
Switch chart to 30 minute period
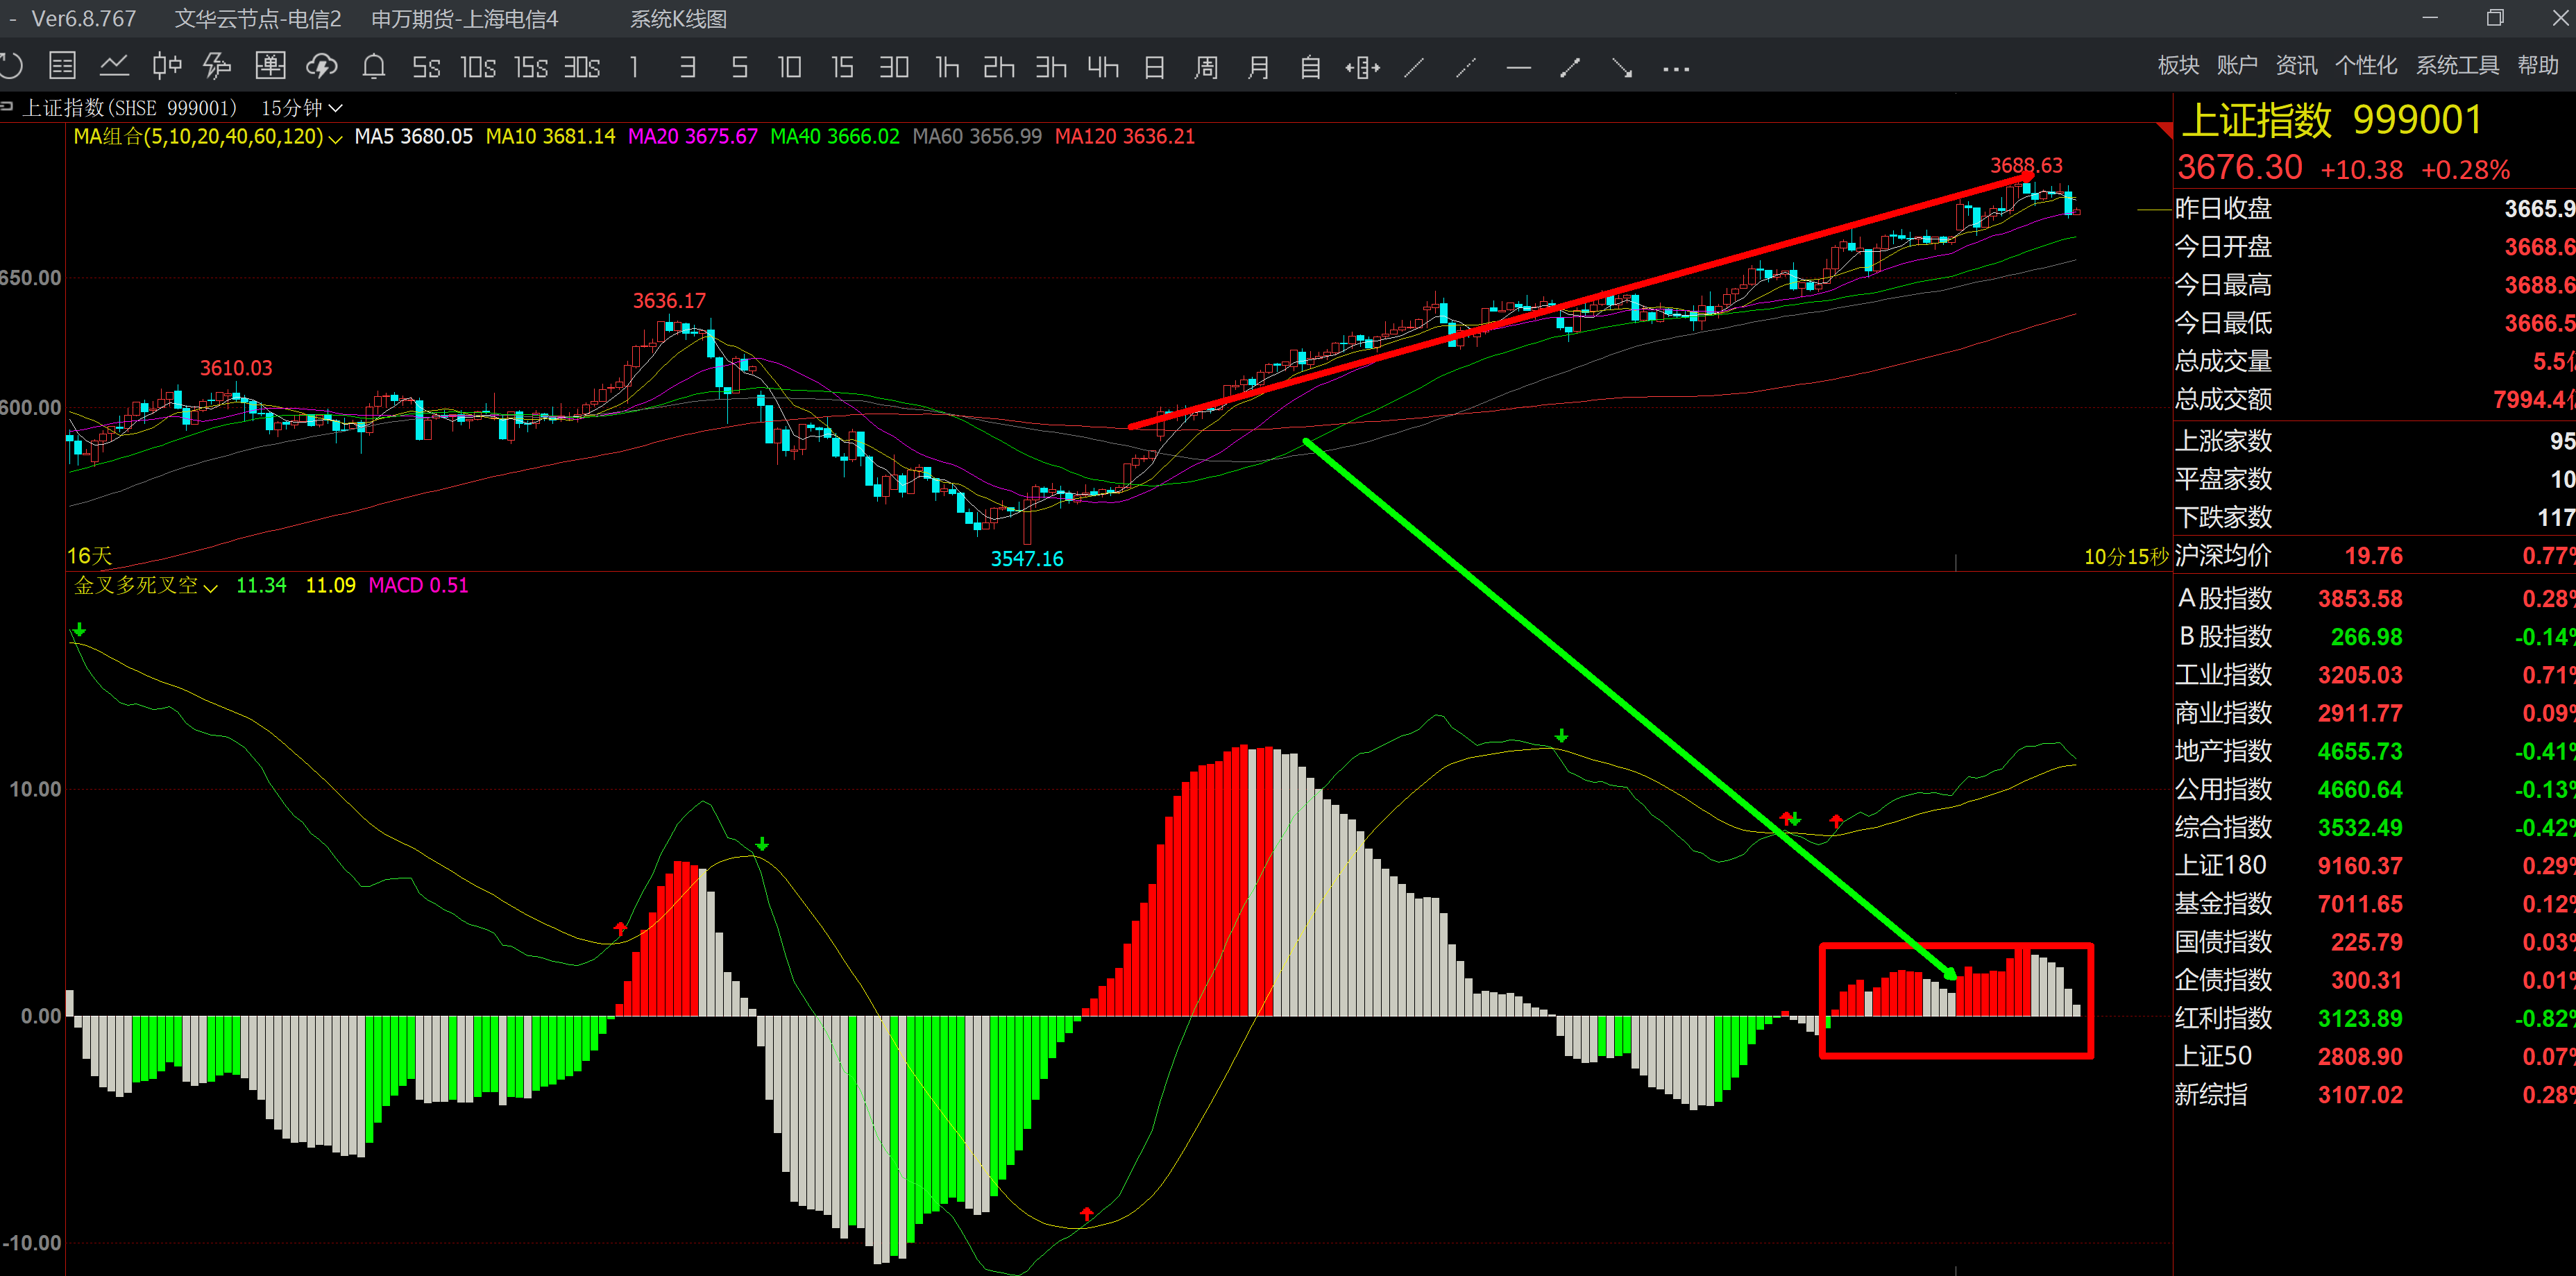click(894, 67)
